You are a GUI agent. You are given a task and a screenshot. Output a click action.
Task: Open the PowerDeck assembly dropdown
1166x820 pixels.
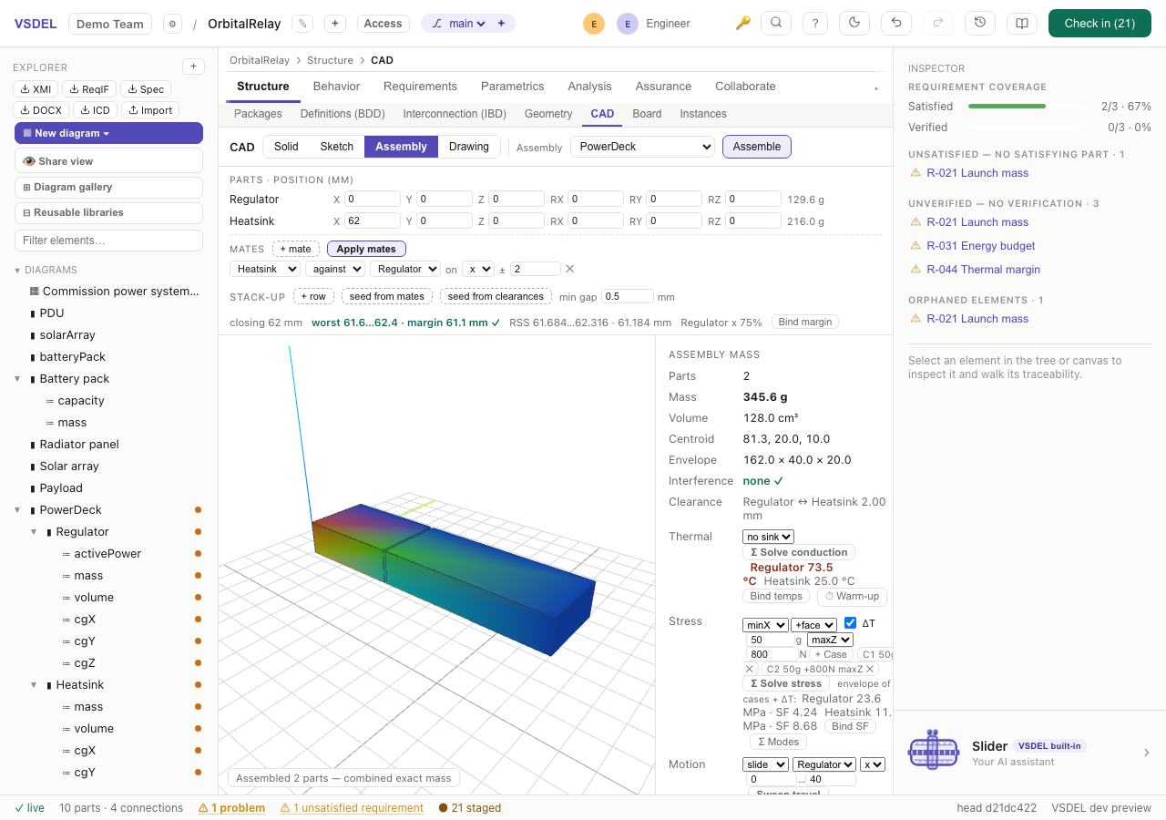click(x=643, y=147)
